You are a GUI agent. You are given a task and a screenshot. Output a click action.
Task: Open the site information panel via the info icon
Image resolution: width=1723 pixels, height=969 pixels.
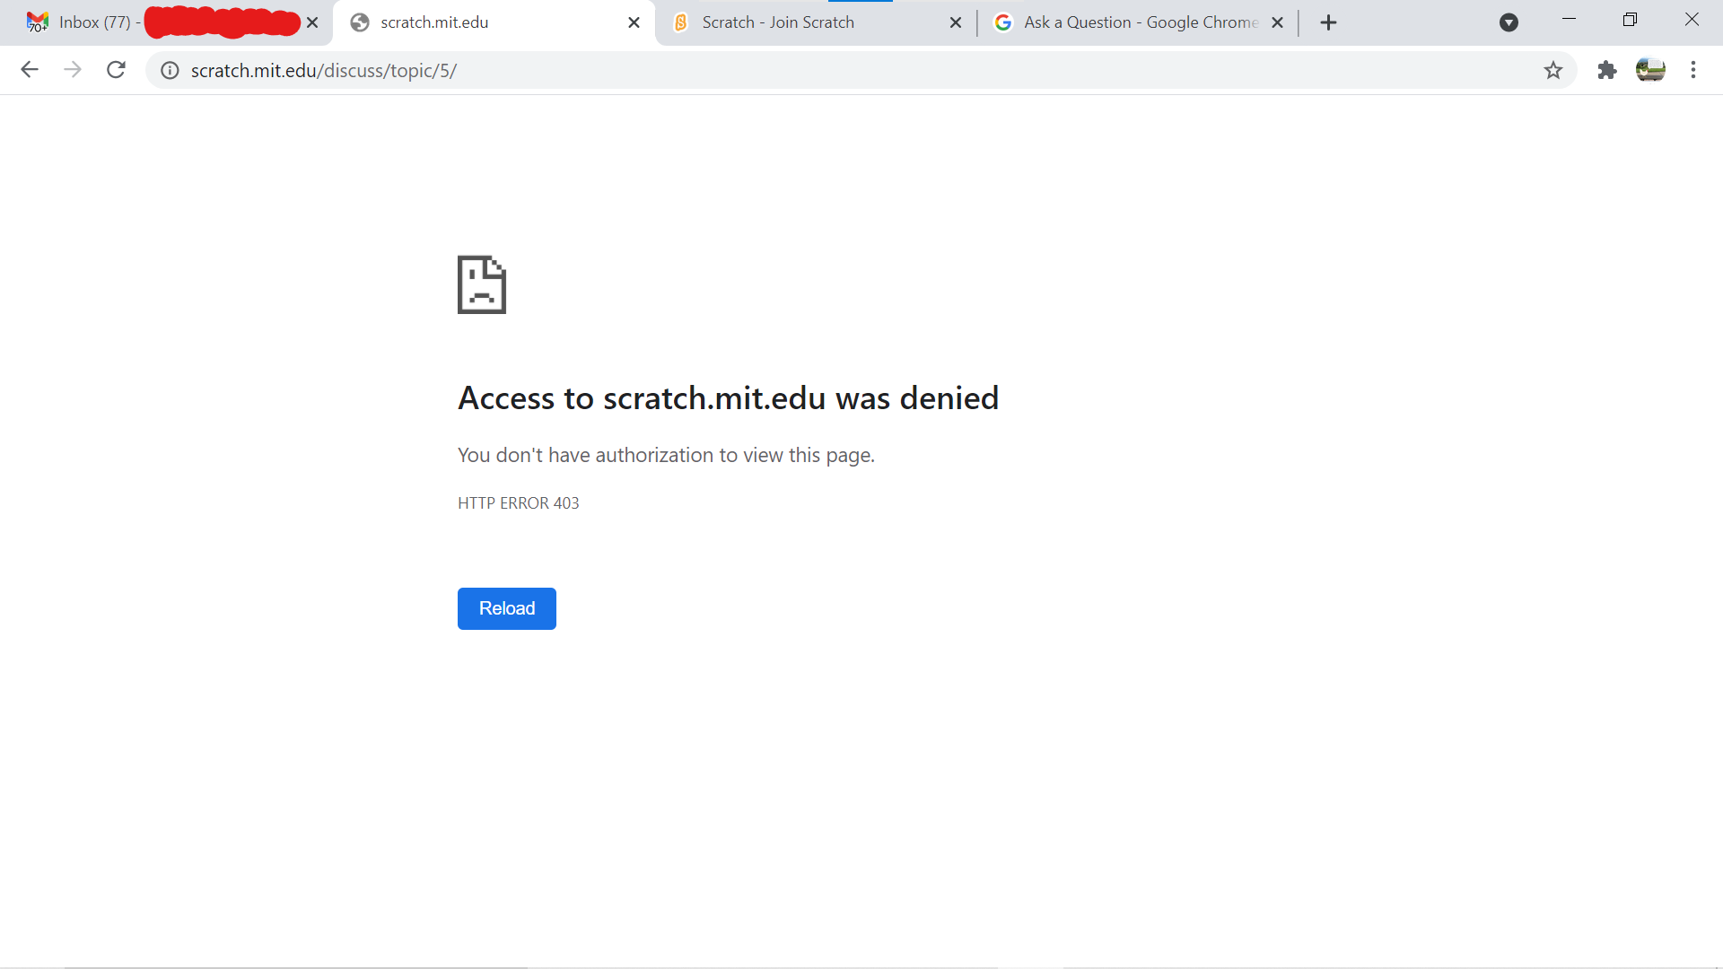pos(170,70)
